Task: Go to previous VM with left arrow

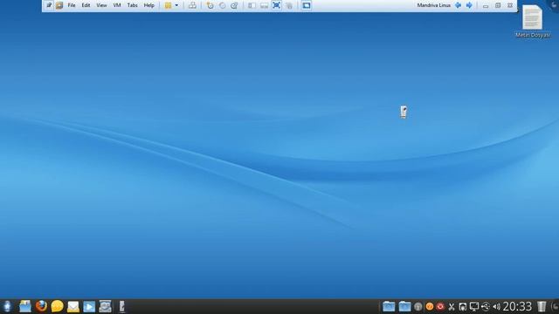Action: [x=458, y=5]
